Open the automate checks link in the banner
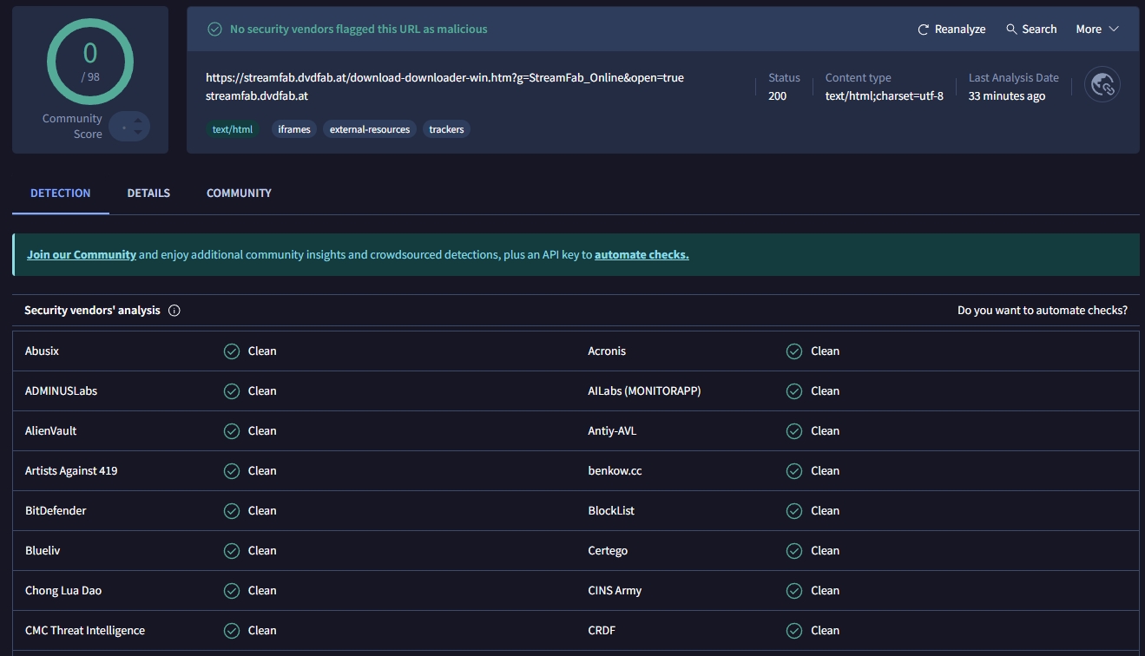This screenshot has width=1145, height=656. (641, 254)
